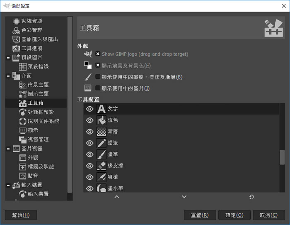Click the 圖示主題 icon theme icon
Image resolution: width=290 pixels, height=225 pixels.
click(x=23, y=94)
